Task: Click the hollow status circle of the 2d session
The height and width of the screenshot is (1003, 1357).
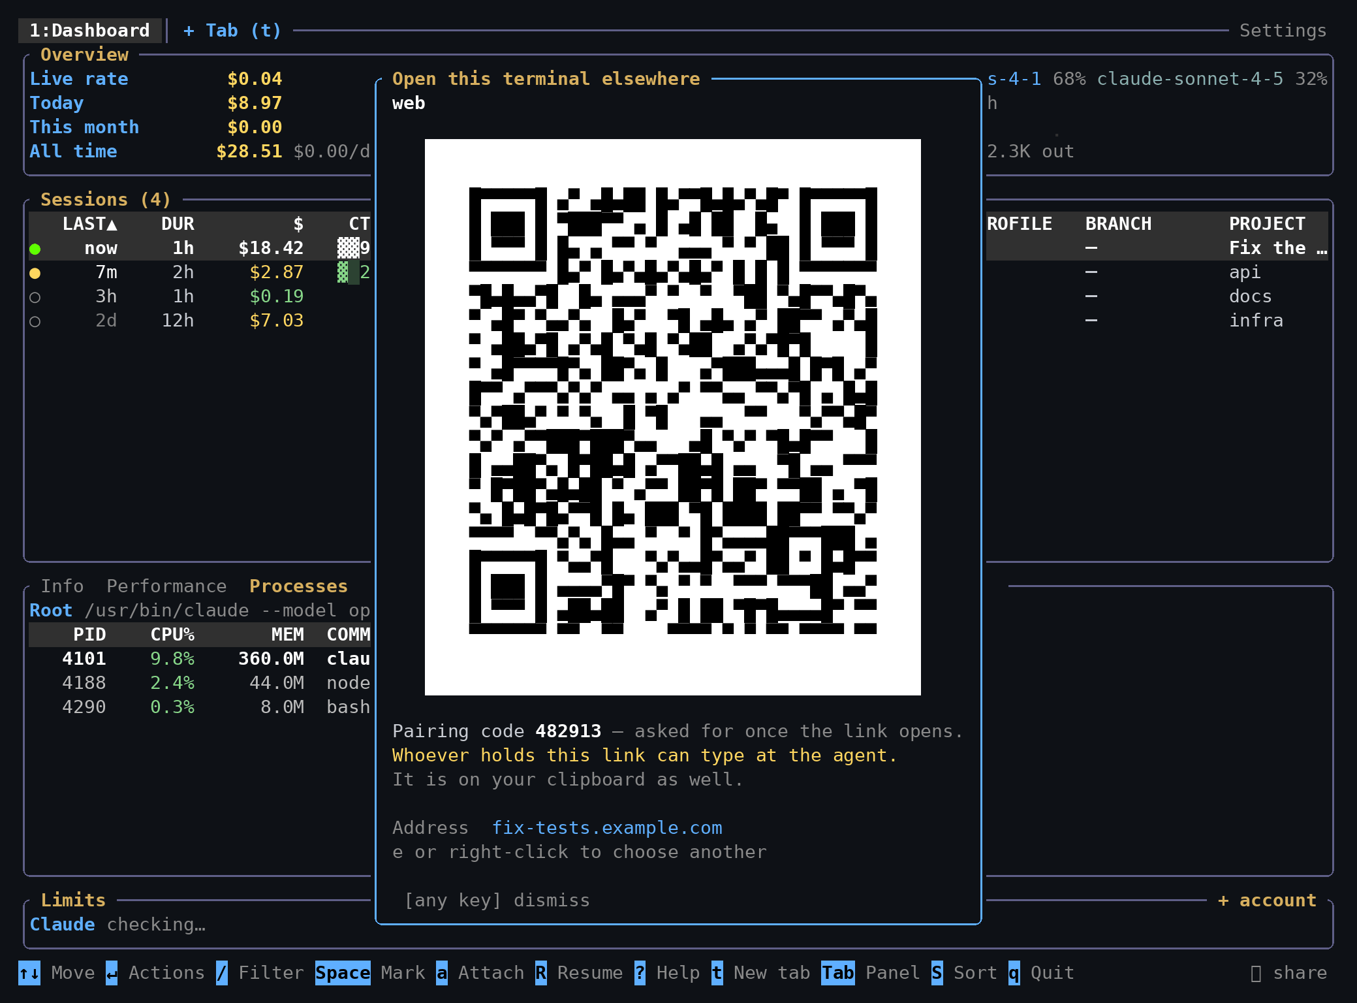Action: 35,321
